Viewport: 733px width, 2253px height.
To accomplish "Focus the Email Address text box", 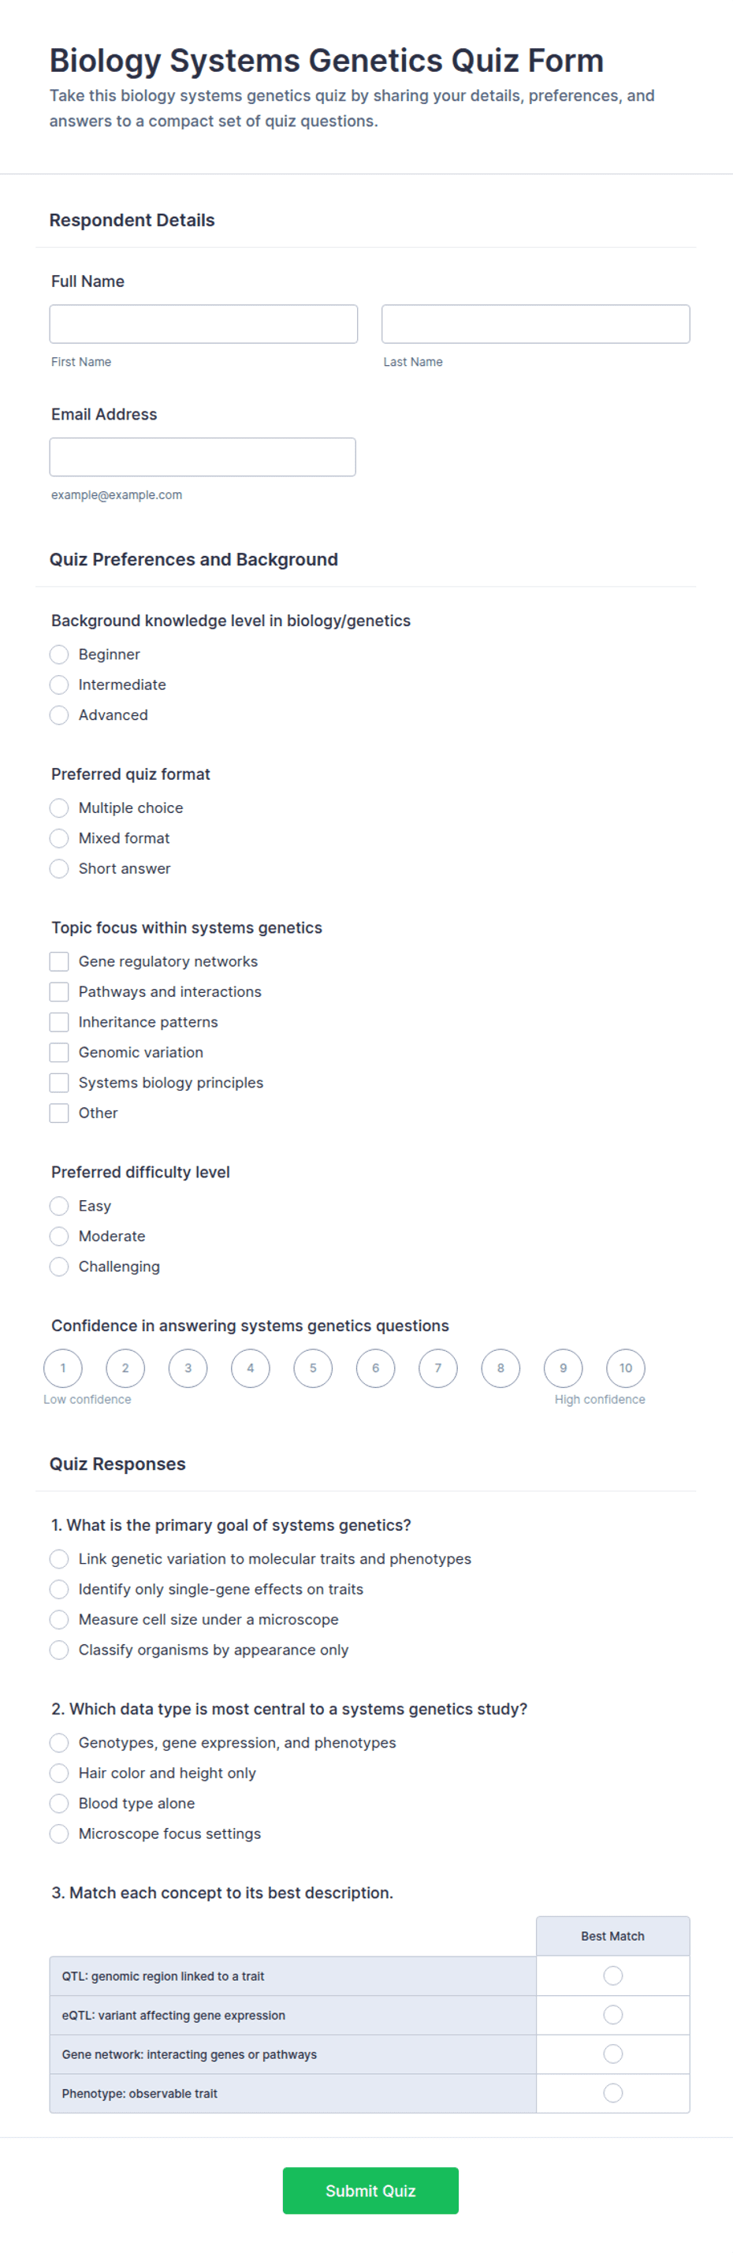I will [203, 457].
